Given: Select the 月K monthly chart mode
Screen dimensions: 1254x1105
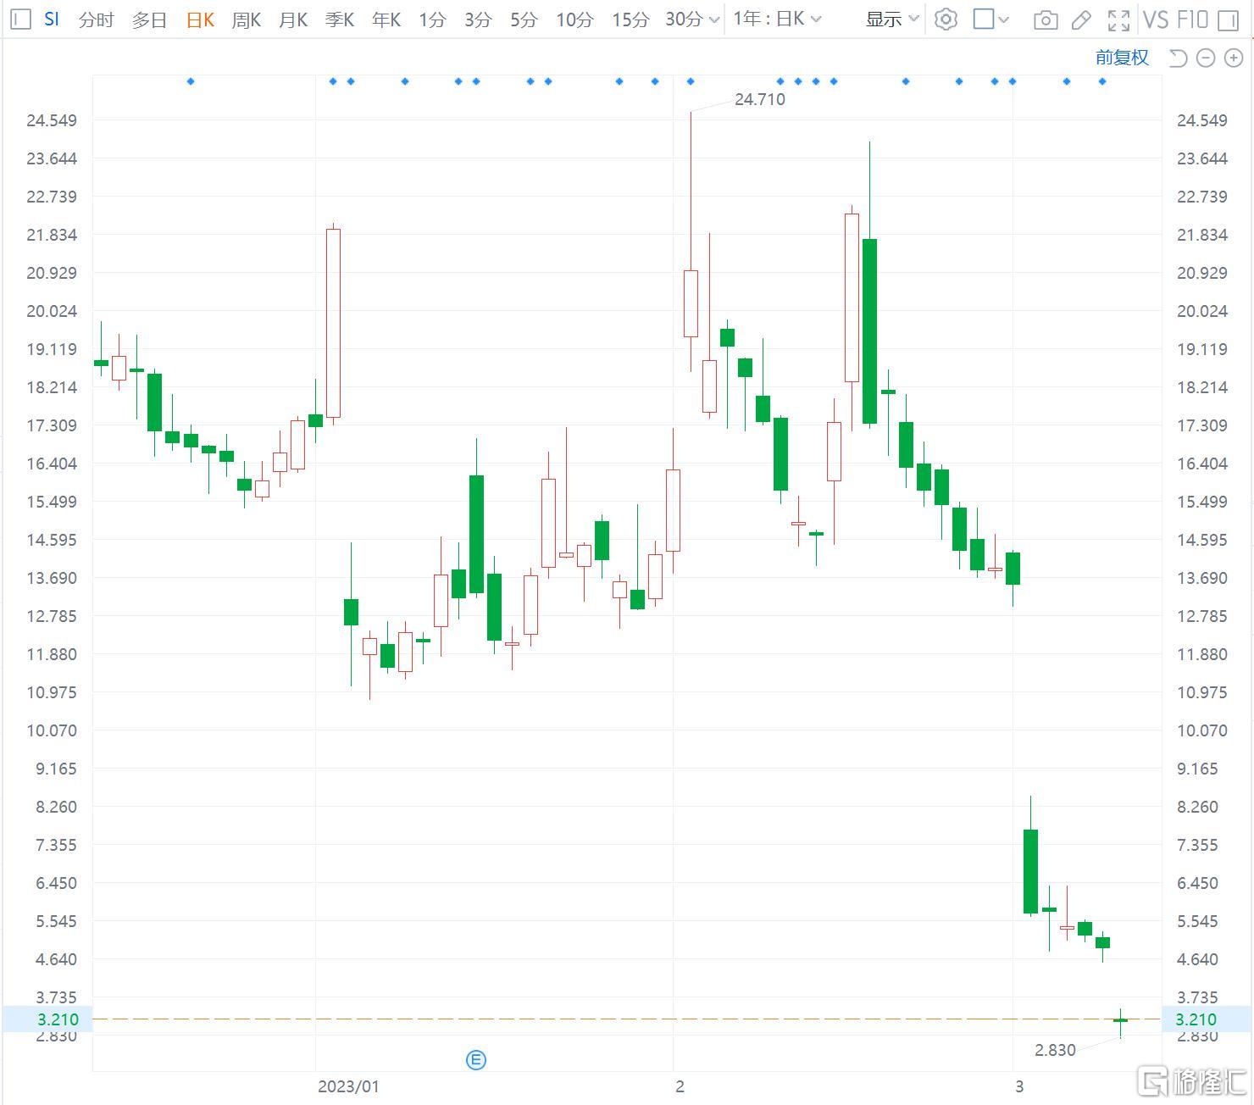Looking at the screenshot, I should point(292,19).
